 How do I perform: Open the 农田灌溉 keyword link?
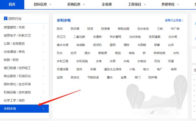(154, 37)
